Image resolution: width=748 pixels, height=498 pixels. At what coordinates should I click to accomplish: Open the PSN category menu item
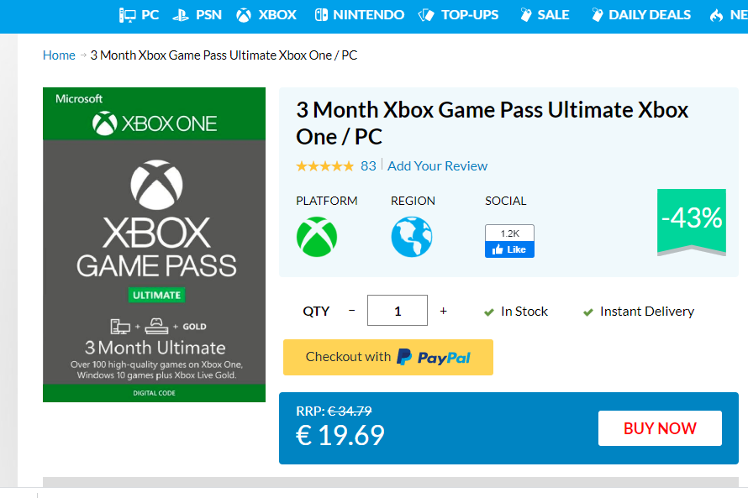pos(197,15)
